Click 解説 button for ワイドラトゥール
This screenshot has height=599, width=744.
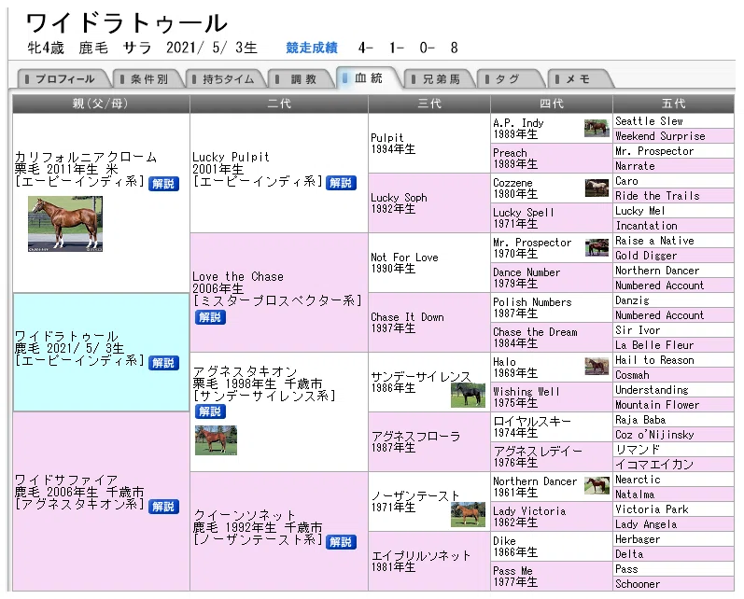(163, 363)
